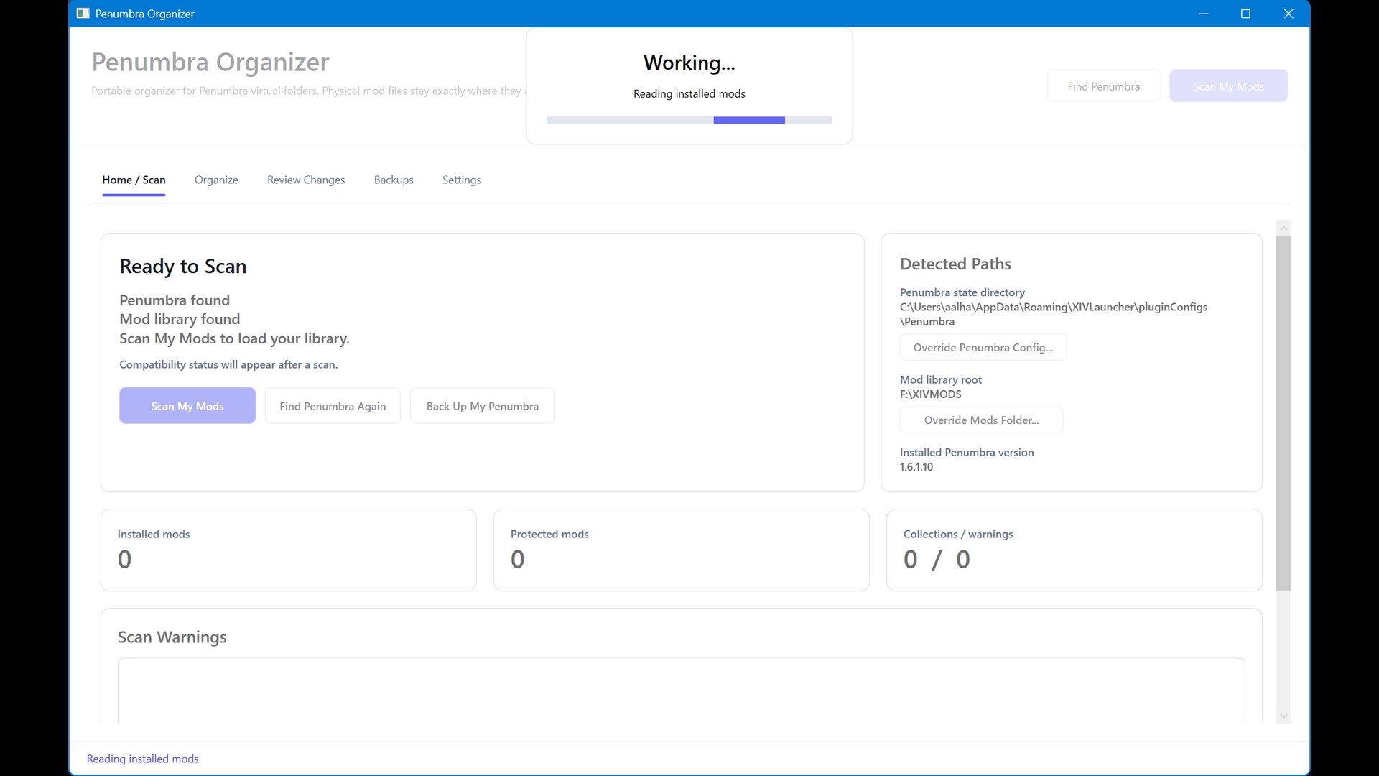This screenshot has height=776, width=1379.
Task: Click 'Scan My Mods to load your library.' text
Action: [234, 338]
